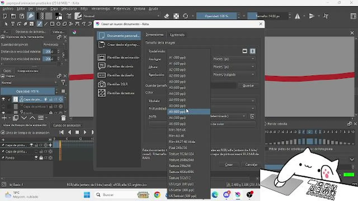The height and width of the screenshot is (201, 358).
Task: Choose Plantillas DSLR template
Action: click(119, 84)
